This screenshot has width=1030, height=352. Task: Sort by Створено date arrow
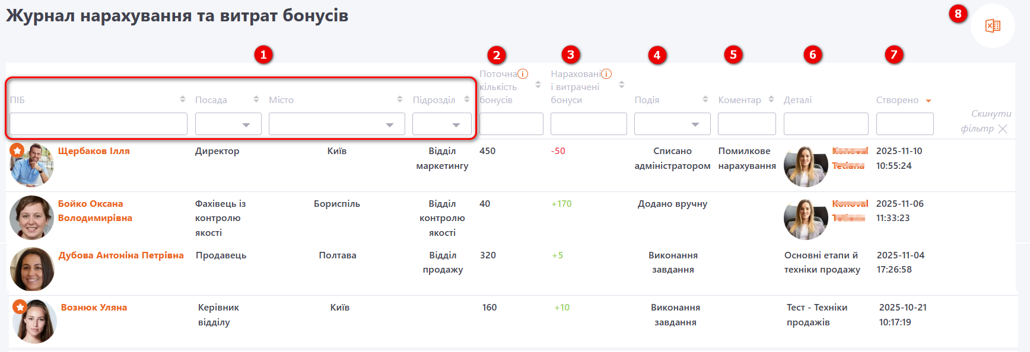929,101
